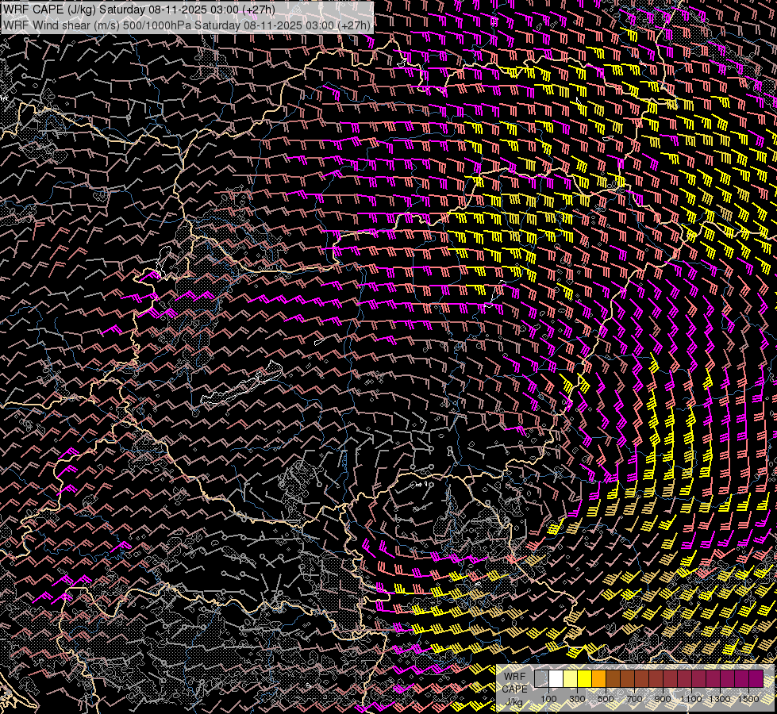
Task: Pick the 1500 legend scale label
Action: pos(748,698)
